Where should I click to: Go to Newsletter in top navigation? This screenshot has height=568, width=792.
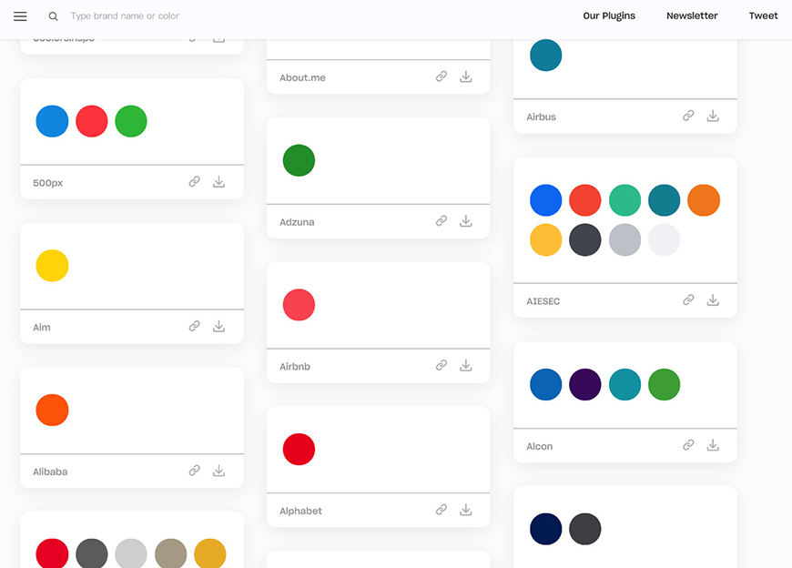692,15
